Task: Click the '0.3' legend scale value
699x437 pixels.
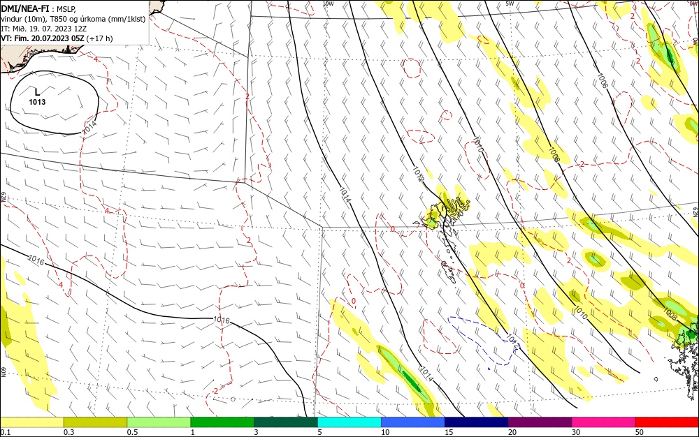Action: [x=69, y=432]
